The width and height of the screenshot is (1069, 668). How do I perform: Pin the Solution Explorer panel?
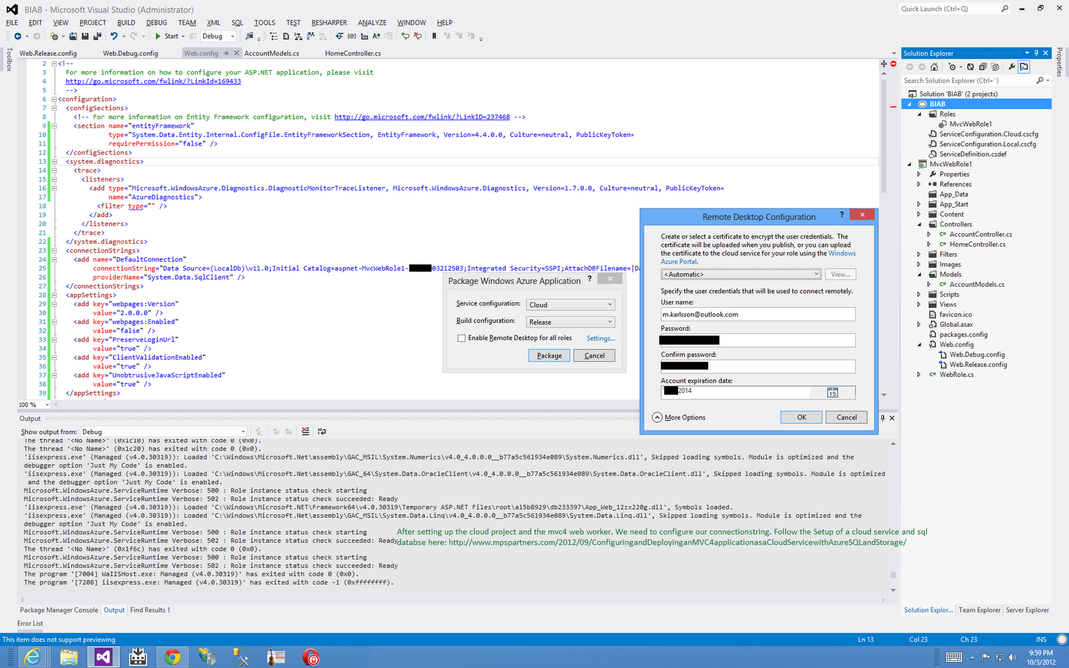pyautogui.click(x=1036, y=53)
